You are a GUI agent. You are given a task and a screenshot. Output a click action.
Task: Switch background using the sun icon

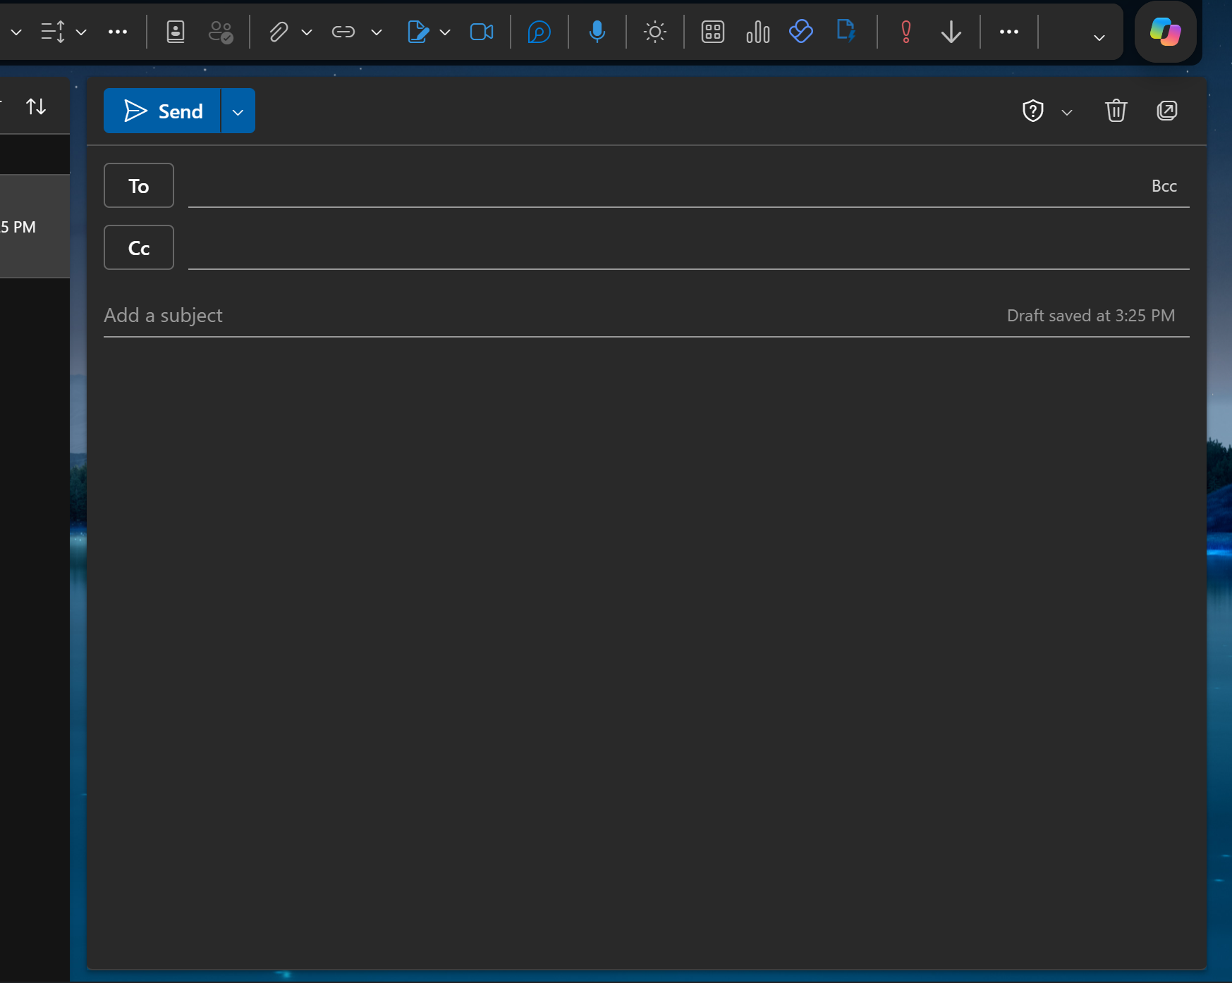[x=655, y=32]
